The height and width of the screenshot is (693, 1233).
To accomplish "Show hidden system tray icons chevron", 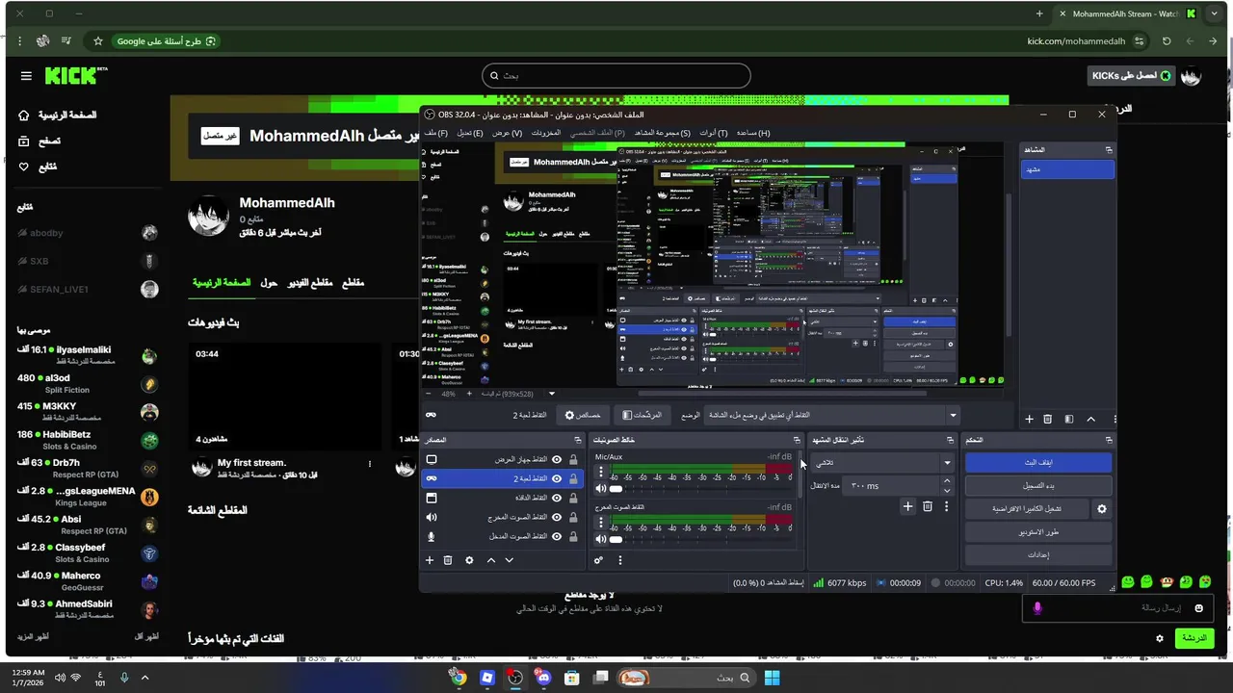I will click(x=145, y=678).
